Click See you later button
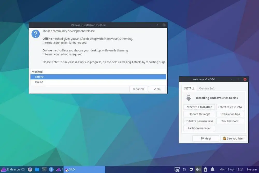 pos(233,138)
